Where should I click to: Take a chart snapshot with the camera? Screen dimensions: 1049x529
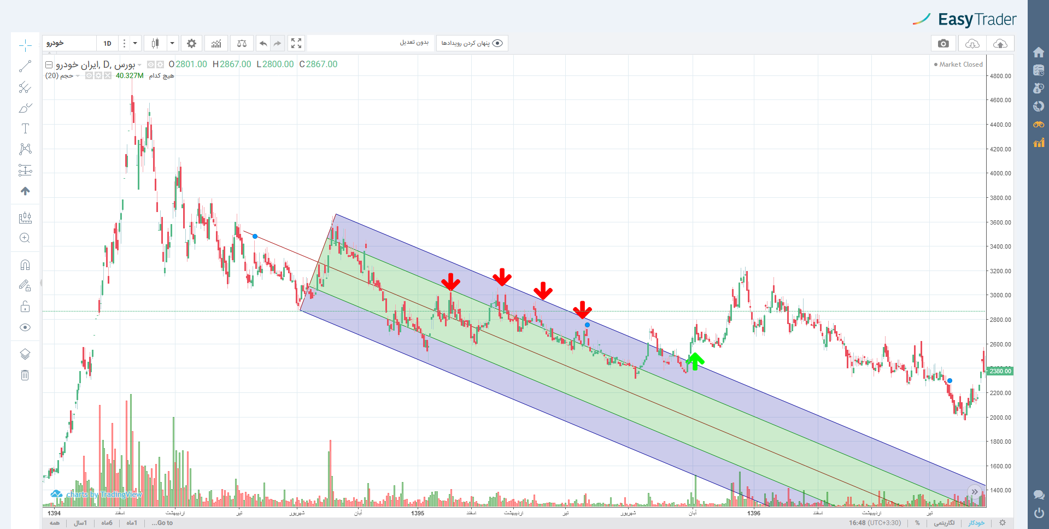click(943, 43)
